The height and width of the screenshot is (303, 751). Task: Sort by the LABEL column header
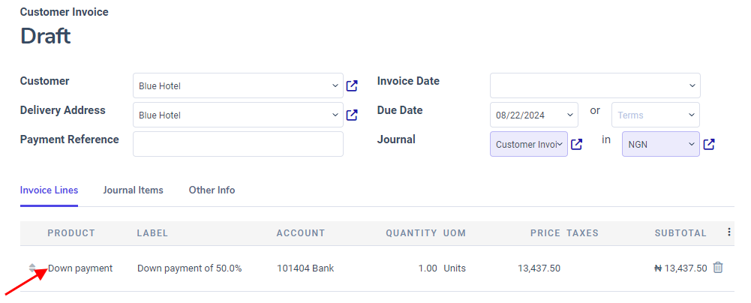pos(152,233)
